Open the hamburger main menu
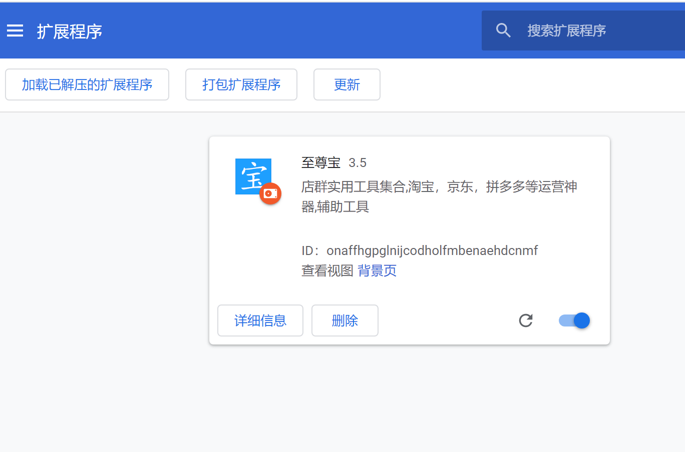 [15, 31]
